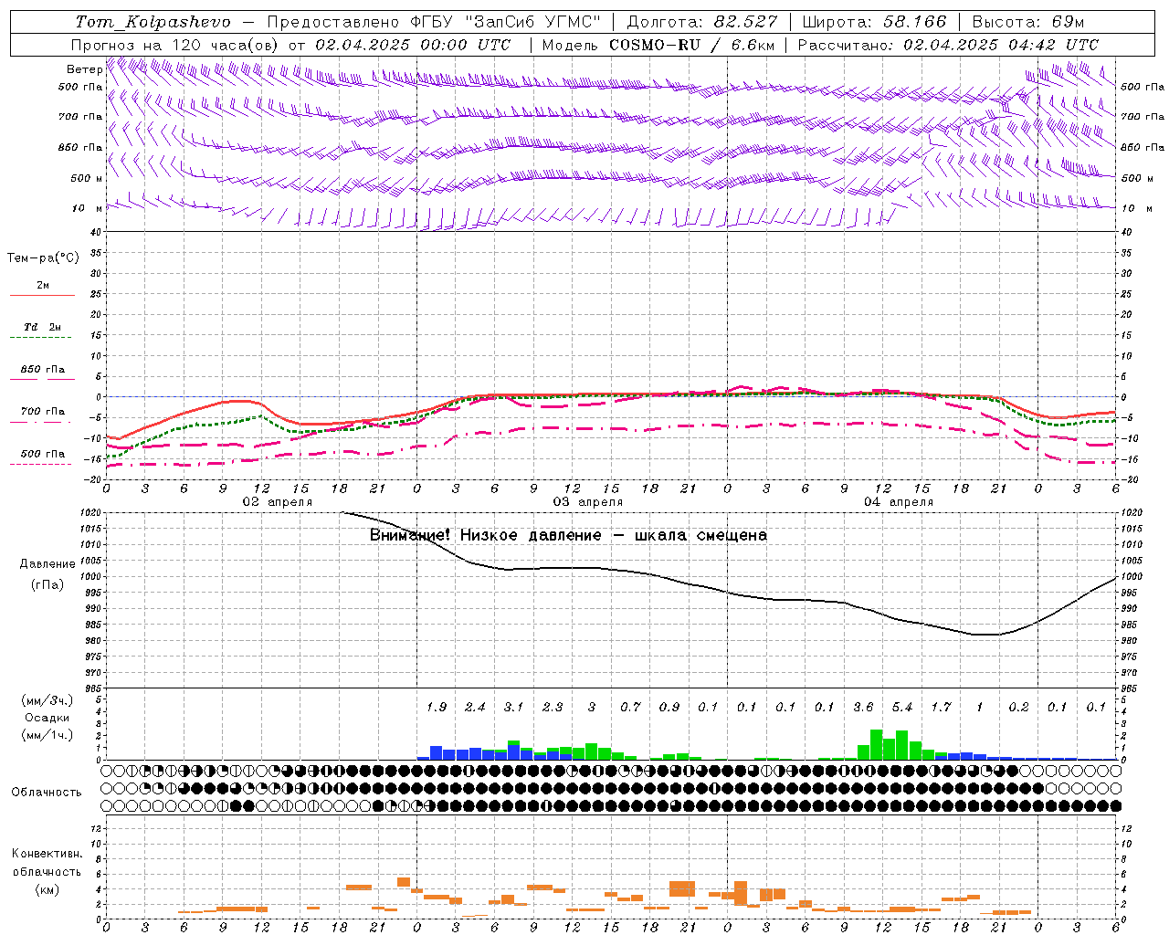Select the 0.7 precipitation value
The width and height of the screenshot is (1169, 935).
coord(630,707)
